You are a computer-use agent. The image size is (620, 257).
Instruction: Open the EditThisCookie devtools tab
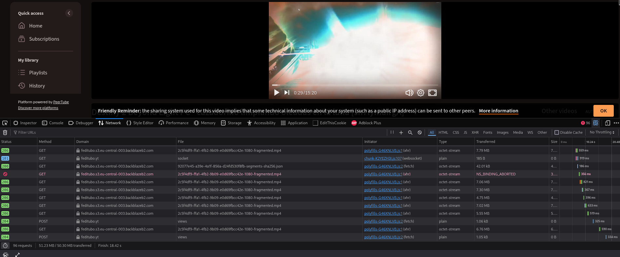coord(330,123)
